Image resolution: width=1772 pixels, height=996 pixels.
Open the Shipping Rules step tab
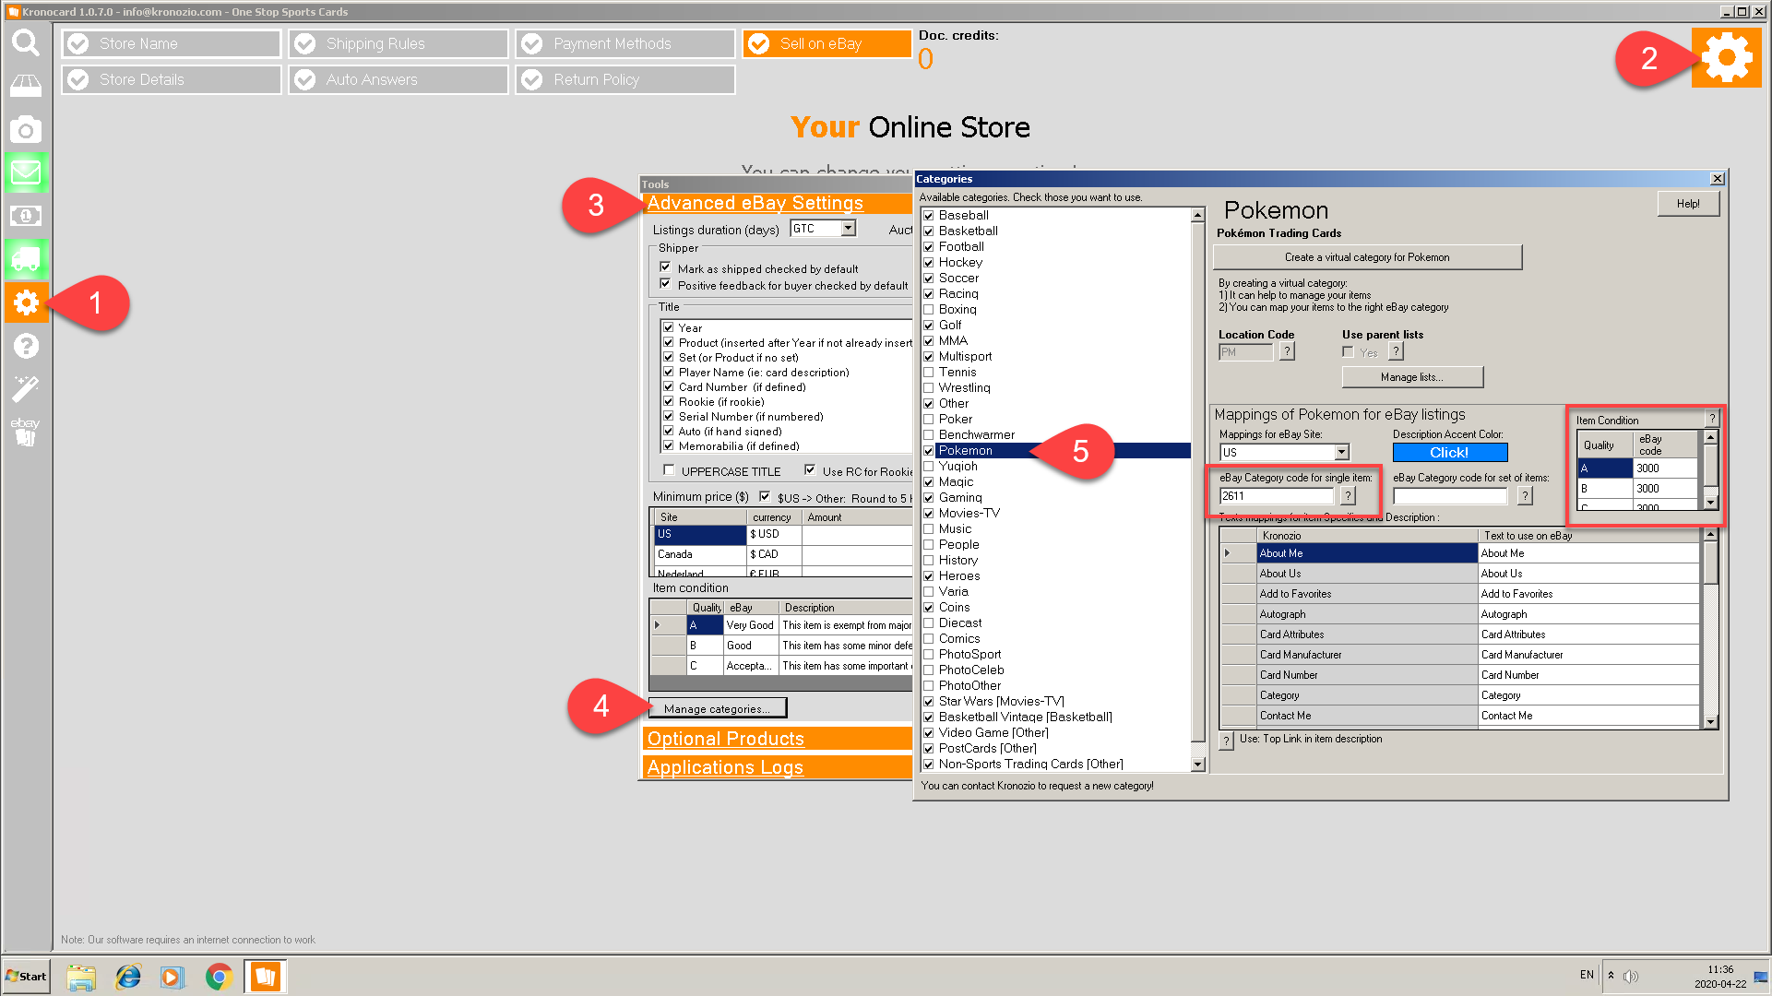point(398,43)
